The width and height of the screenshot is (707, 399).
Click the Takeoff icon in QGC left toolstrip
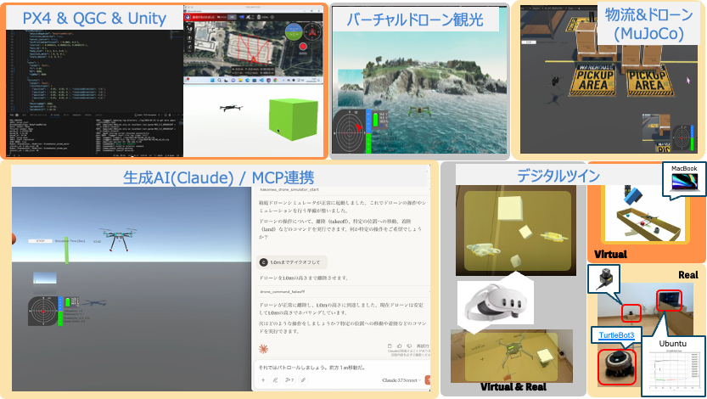point(189,38)
